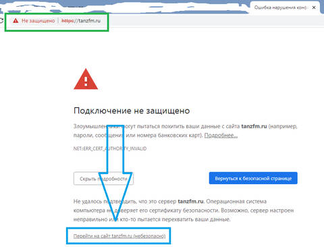The image size is (324, 247).
Task: Click 'Вернуться к безопасной странице' button
Action: (x=253, y=178)
